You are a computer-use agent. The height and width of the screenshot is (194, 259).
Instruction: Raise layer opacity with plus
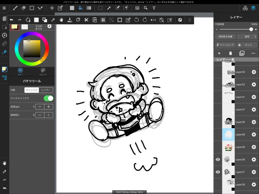(256, 29)
